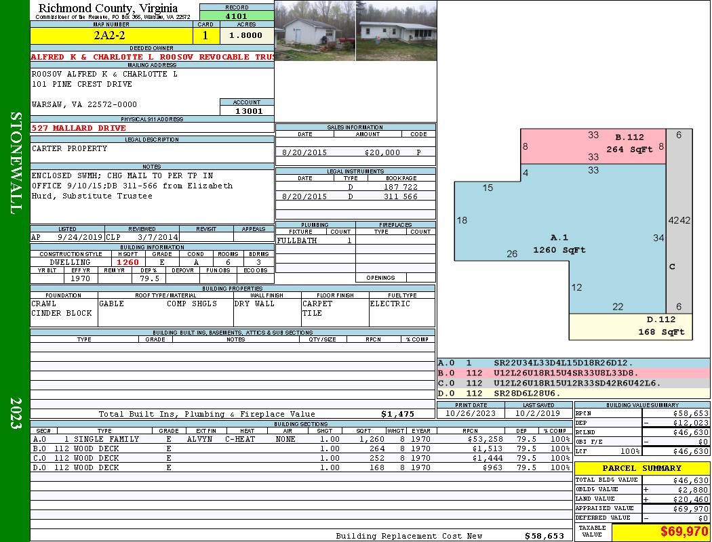This screenshot has height=542, width=712.
Task: Select book page 187 722
Action: [401, 187]
